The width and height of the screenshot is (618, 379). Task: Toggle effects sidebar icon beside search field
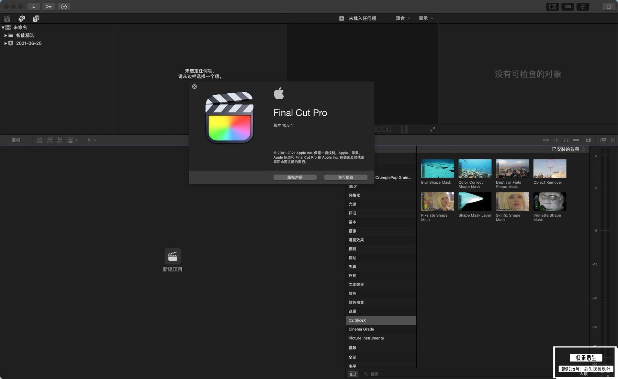tap(353, 374)
